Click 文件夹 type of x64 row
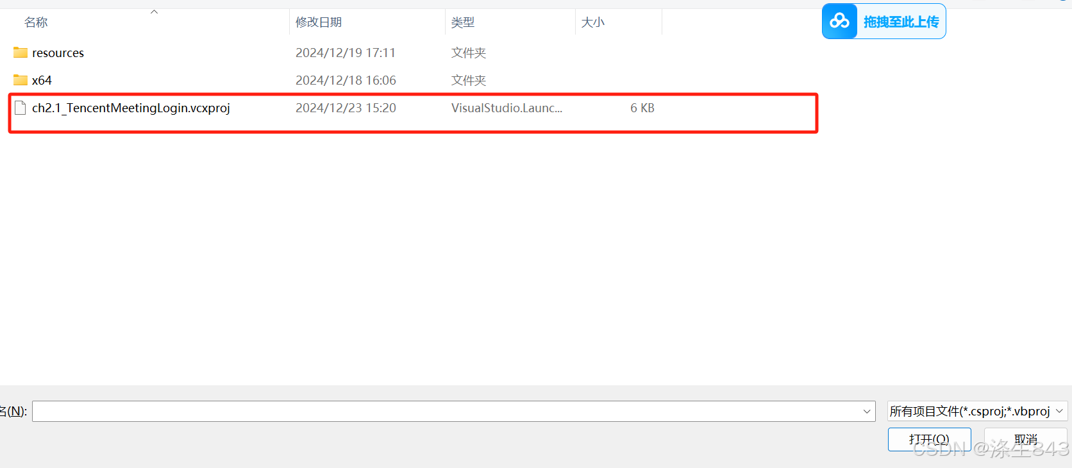 [469, 80]
